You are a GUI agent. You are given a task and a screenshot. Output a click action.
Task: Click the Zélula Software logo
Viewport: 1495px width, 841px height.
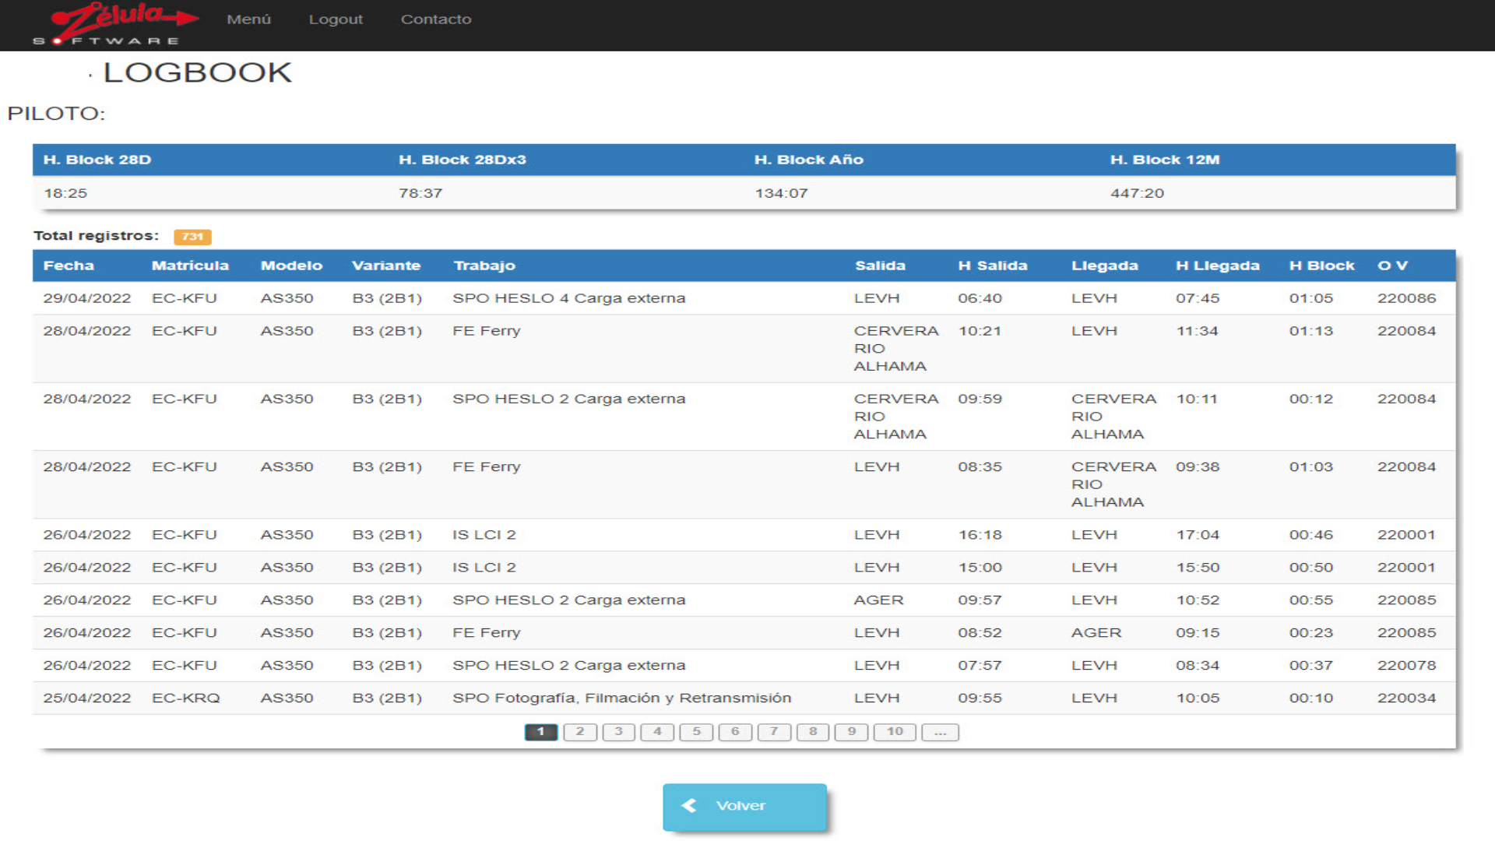tap(115, 24)
